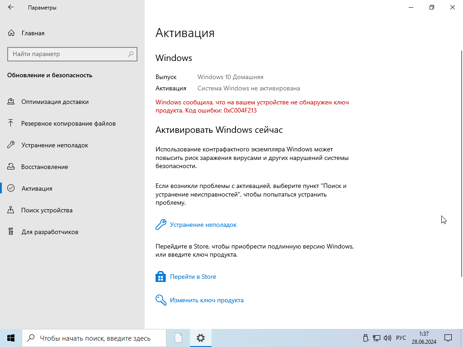Open the Windows Start menu

click(x=11, y=338)
